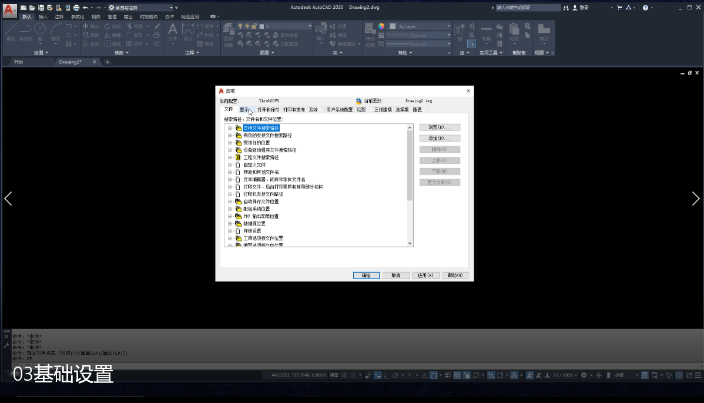Click the 确定 button in Options dialog

366,275
